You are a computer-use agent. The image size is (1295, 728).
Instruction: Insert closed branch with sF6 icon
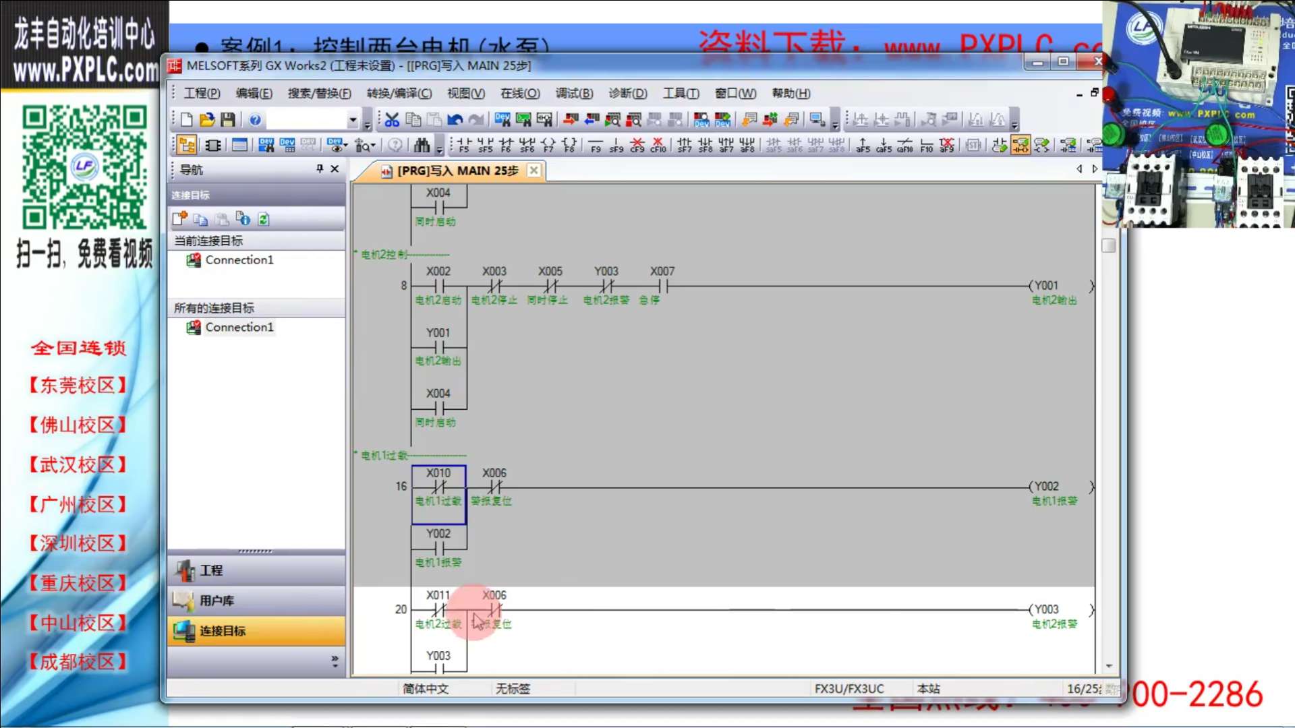[x=527, y=145]
